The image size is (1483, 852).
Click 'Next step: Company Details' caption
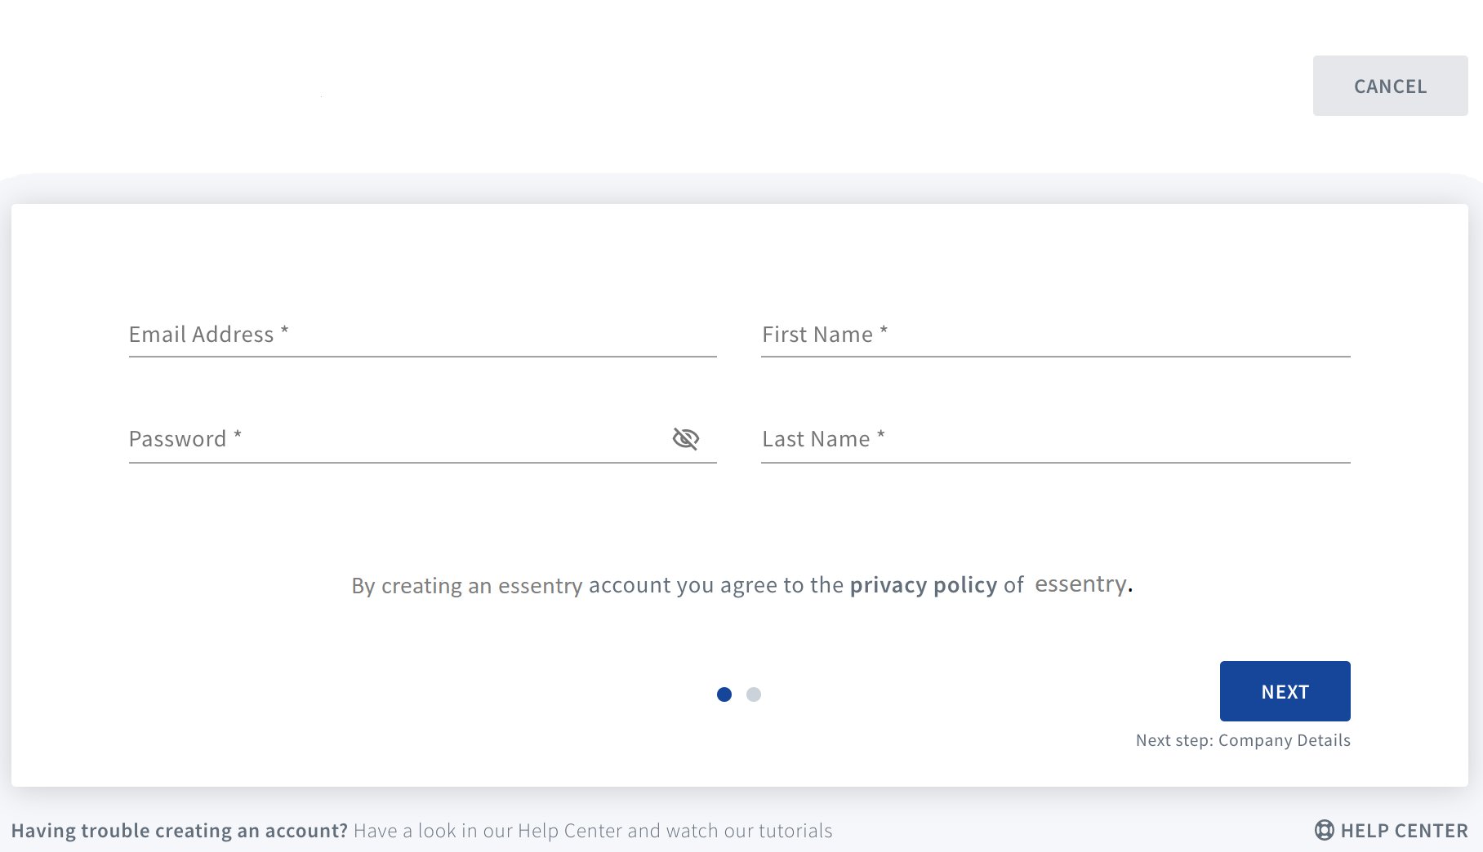[x=1243, y=740]
